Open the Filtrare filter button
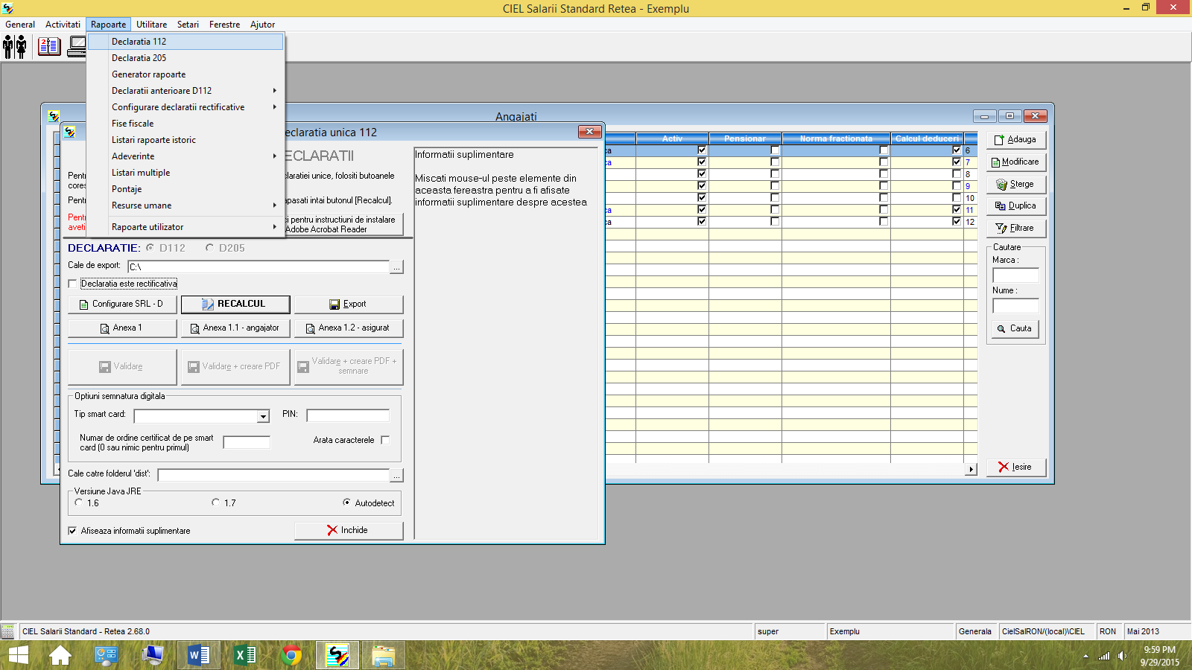The width and height of the screenshot is (1192, 670). click(x=1016, y=229)
